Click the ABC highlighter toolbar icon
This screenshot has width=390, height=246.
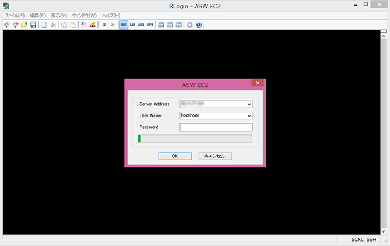click(92, 25)
